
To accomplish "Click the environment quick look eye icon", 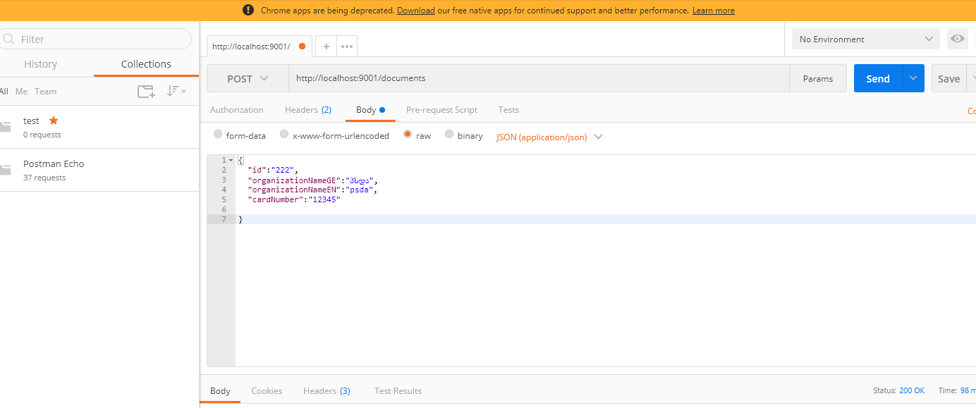I will (957, 39).
